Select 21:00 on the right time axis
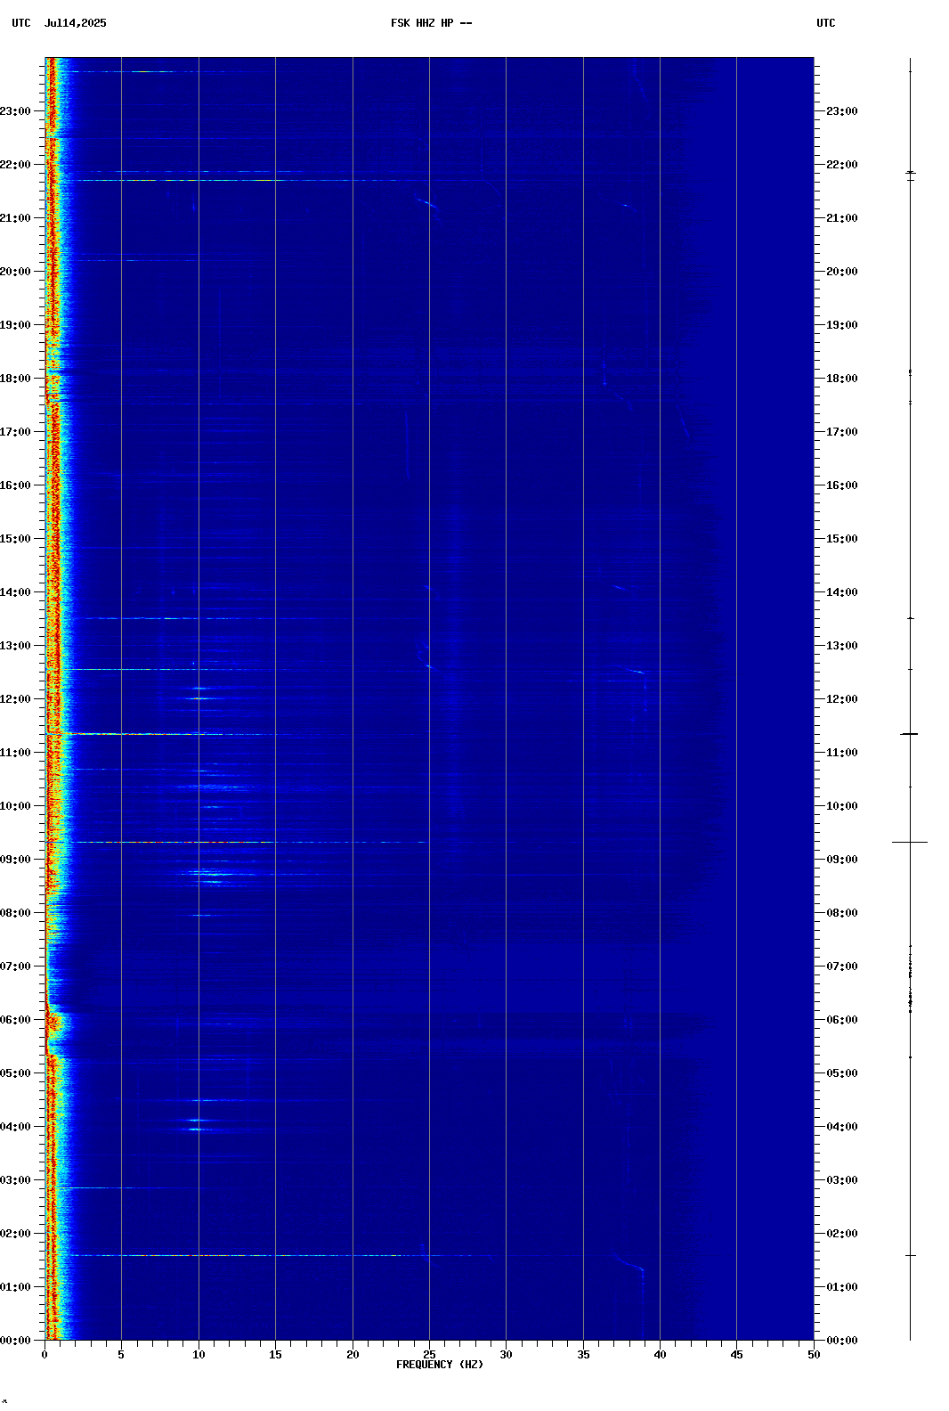This screenshot has width=949, height=1411. (842, 218)
